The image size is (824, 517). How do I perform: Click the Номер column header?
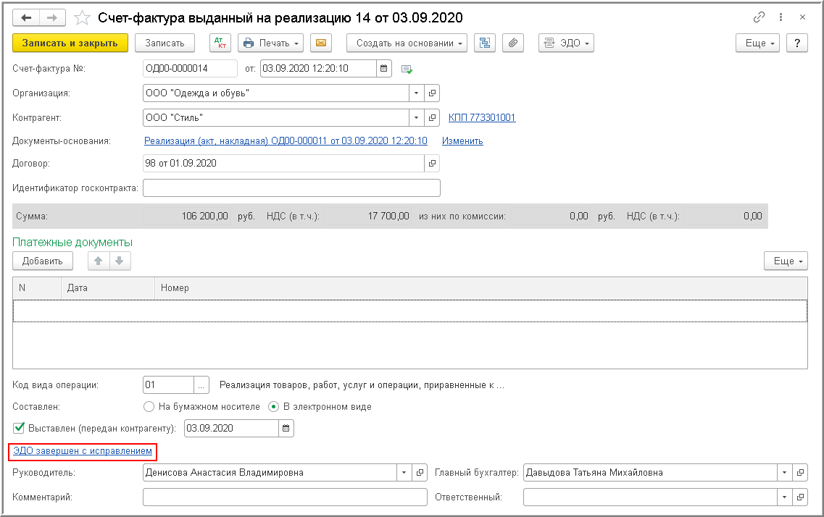(x=480, y=288)
